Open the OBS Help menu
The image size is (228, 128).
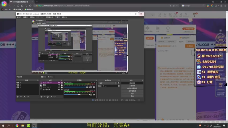click(64, 17)
